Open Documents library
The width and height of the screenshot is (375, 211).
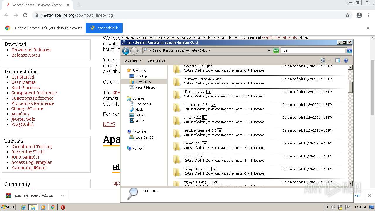pyautogui.click(x=143, y=104)
